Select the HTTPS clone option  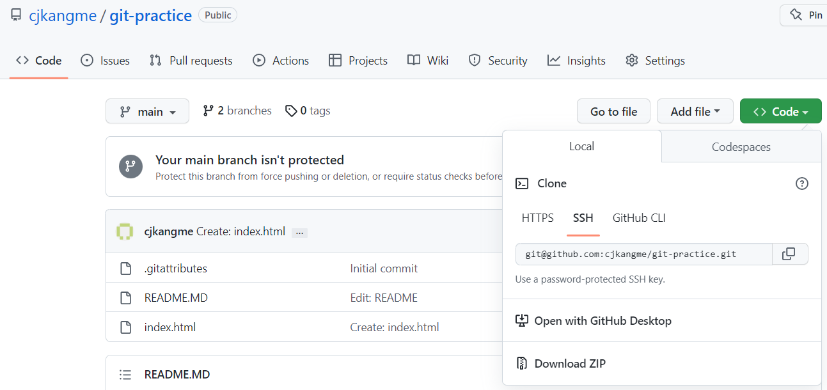pyautogui.click(x=538, y=218)
